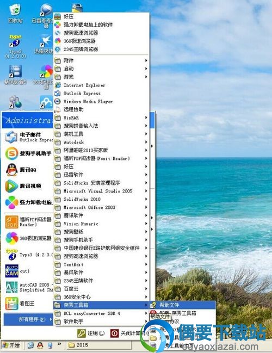Viewport: 272px width, 353px height.
Task: Launch Type3 4.2.0.0 desktop shortcut
Action: tap(15, 47)
